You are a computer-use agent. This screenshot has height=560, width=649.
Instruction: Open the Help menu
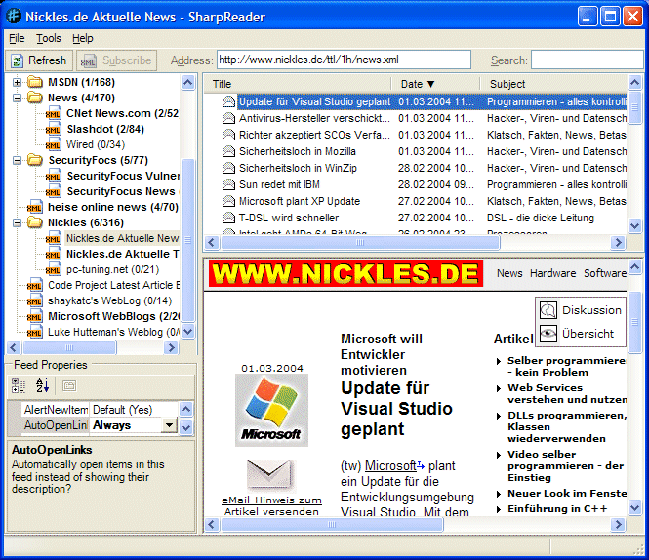pyautogui.click(x=83, y=38)
